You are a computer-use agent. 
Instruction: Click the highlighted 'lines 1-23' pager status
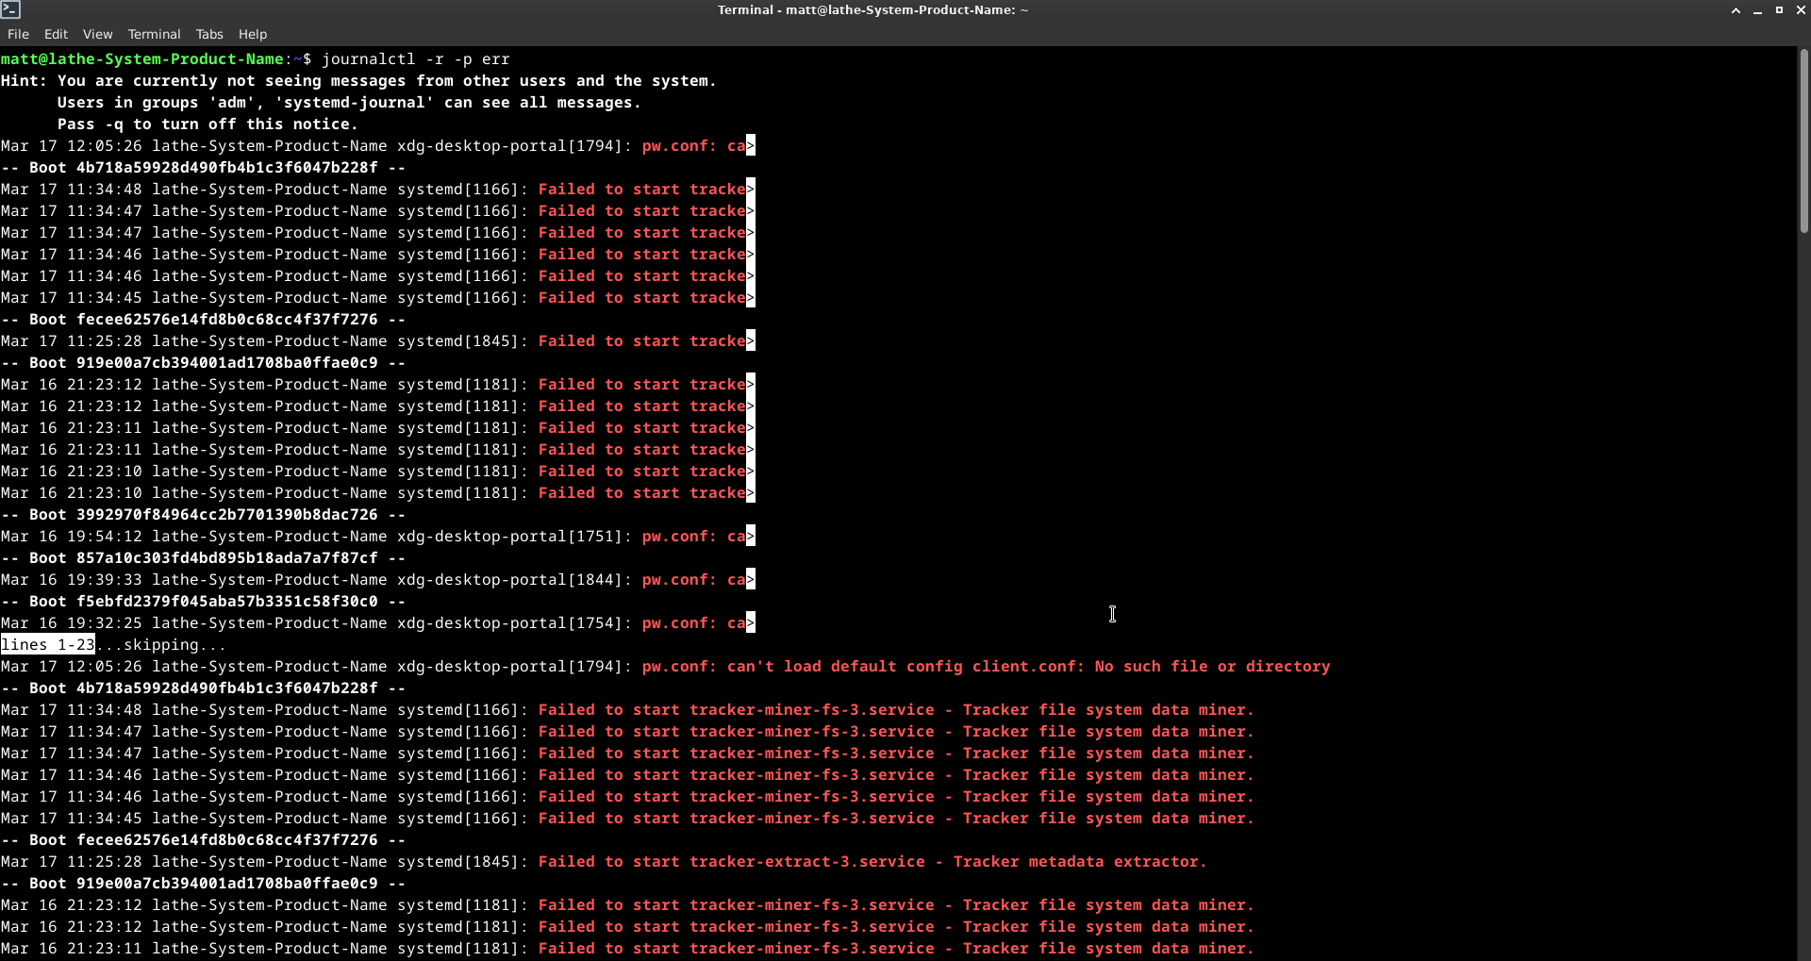(48, 645)
